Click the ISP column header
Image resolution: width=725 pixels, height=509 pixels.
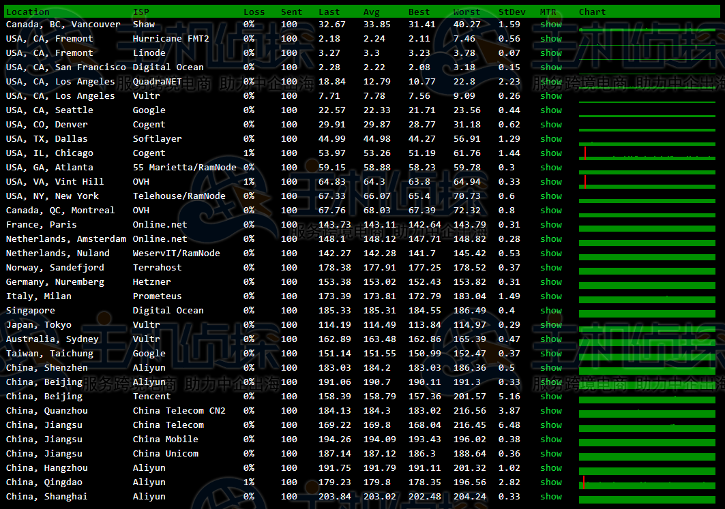[x=140, y=12]
